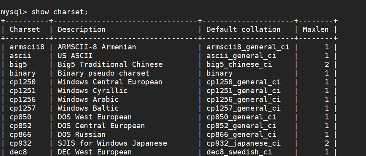Click 'Big5 Traditional Chinese' description

tap(110, 64)
